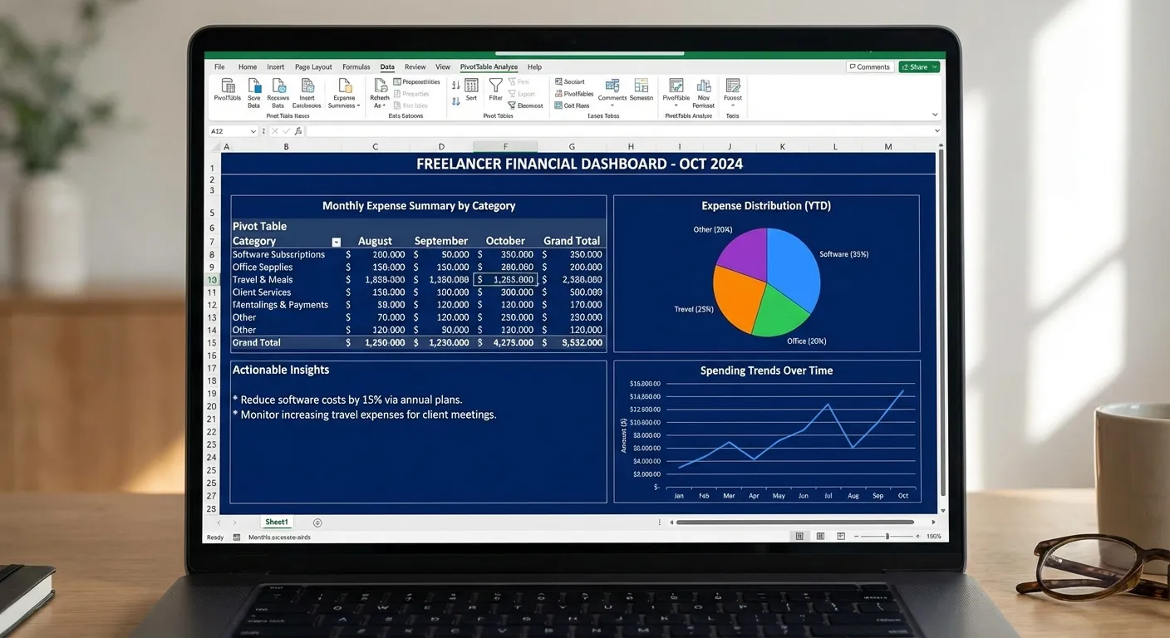The image size is (1170, 638).
Task: Click the "Client Services" category cell
Action: (x=262, y=292)
